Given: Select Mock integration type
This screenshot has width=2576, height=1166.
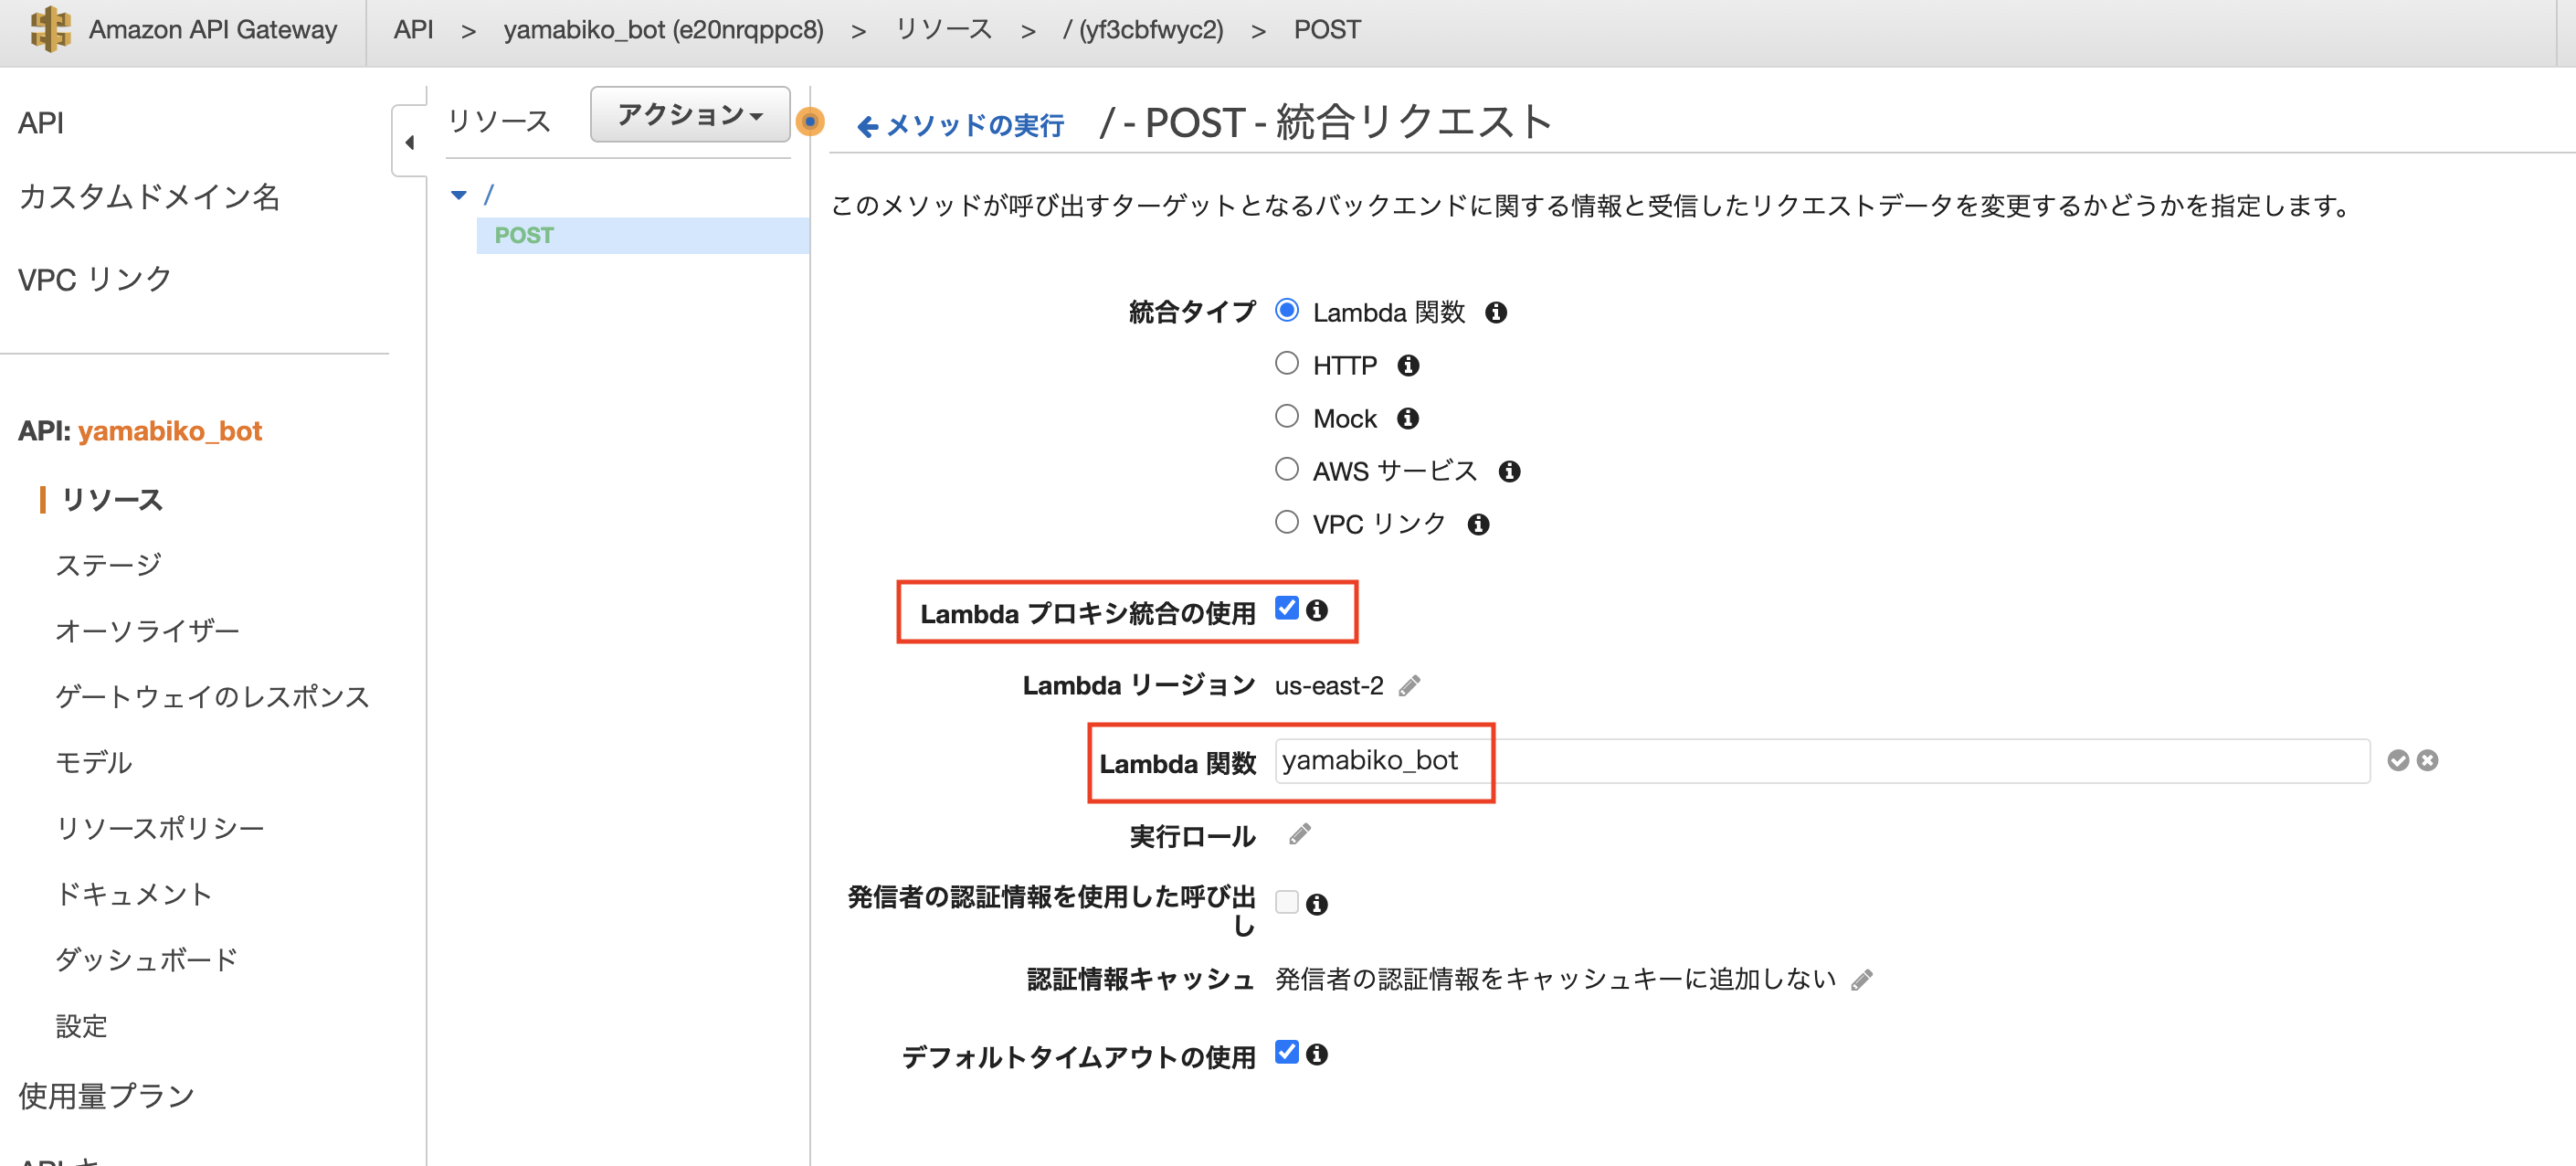Looking at the screenshot, I should pyautogui.click(x=1287, y=417).
